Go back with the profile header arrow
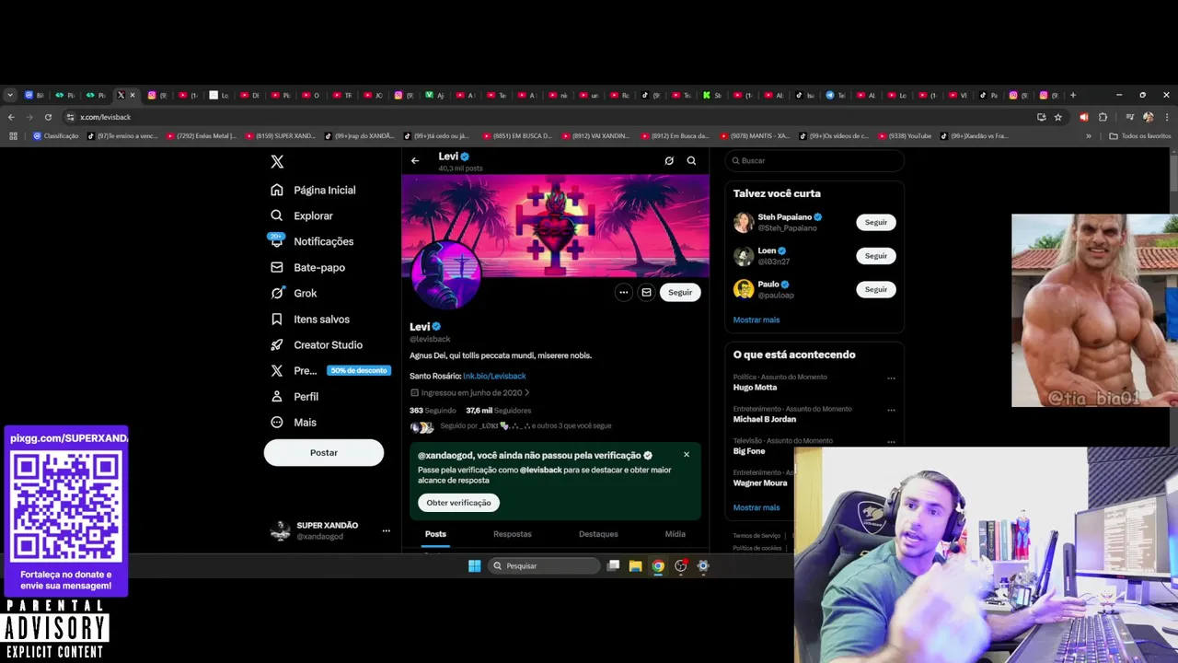The image size is (1178, 663). tap(415, 160)
